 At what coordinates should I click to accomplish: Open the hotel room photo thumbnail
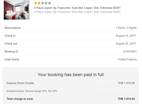pyautogui.click(x=17, y=10)
